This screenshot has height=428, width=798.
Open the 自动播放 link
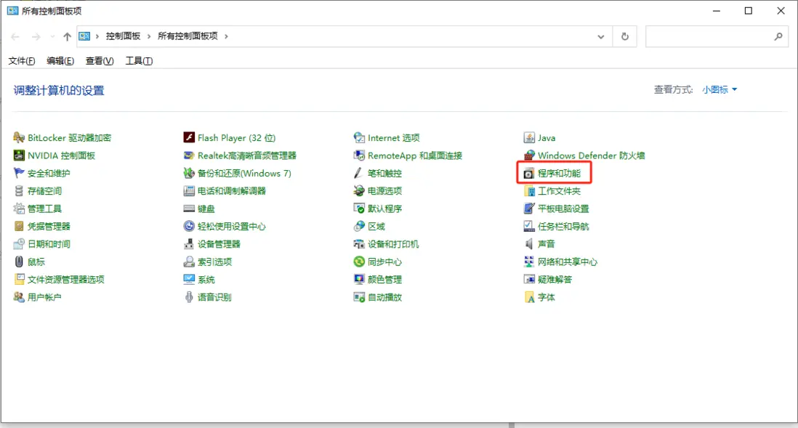[x=384, y=297]
